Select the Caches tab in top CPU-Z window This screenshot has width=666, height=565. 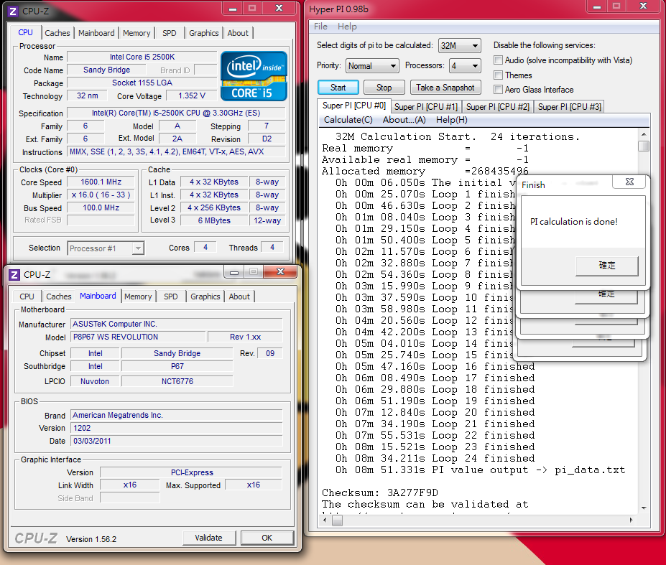[x=57, y=33]
